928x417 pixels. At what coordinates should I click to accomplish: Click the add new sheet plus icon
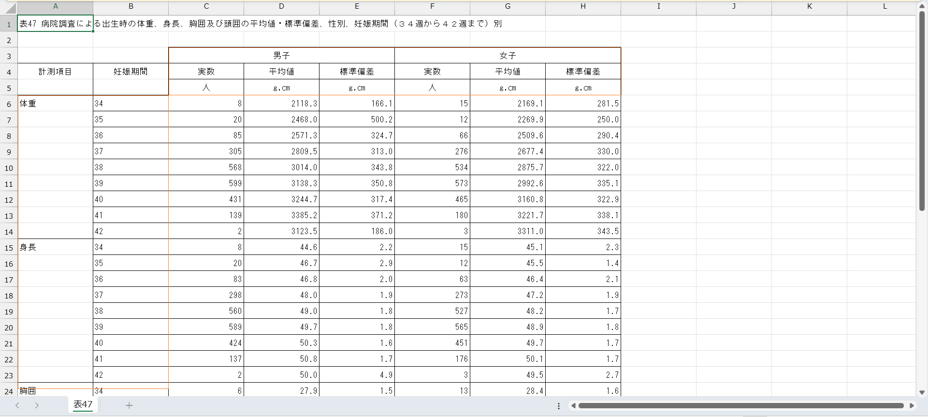[x=129, y=405]
